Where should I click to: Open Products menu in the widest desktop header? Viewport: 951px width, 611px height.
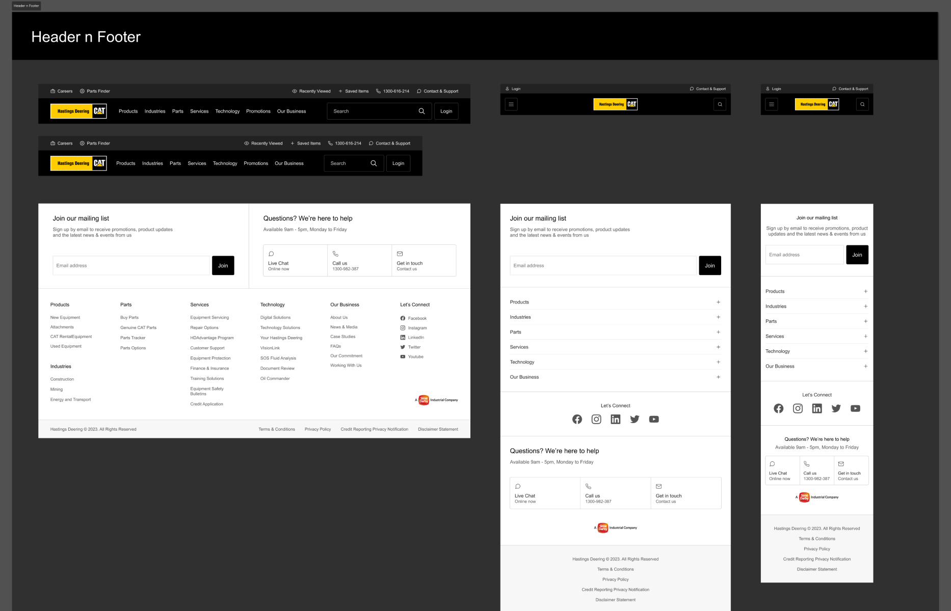[128, 111]
